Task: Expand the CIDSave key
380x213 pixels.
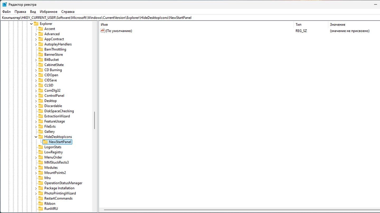Action: (x=36, y=80)
